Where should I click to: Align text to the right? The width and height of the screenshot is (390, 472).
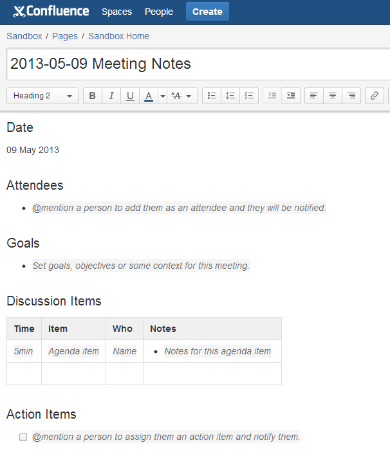click(351, 96)
